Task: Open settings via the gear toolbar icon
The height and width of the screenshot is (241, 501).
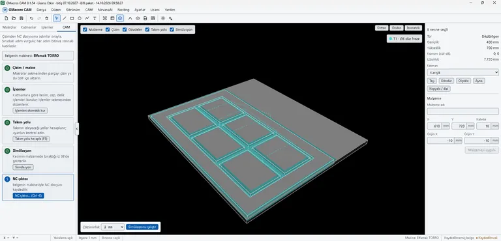Action: 163,18
